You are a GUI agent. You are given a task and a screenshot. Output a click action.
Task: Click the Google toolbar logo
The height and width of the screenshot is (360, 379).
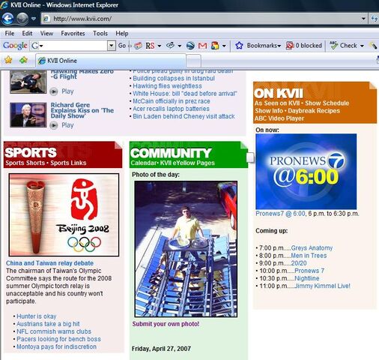(15, 46)
